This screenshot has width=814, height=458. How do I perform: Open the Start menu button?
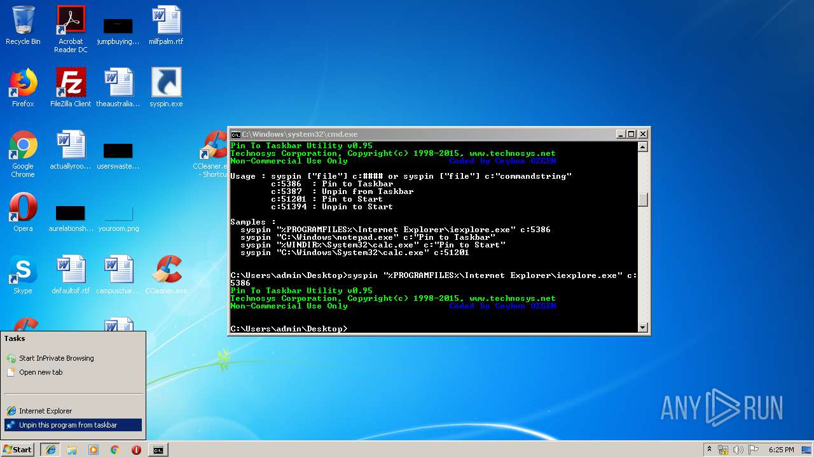pos(18,450)
